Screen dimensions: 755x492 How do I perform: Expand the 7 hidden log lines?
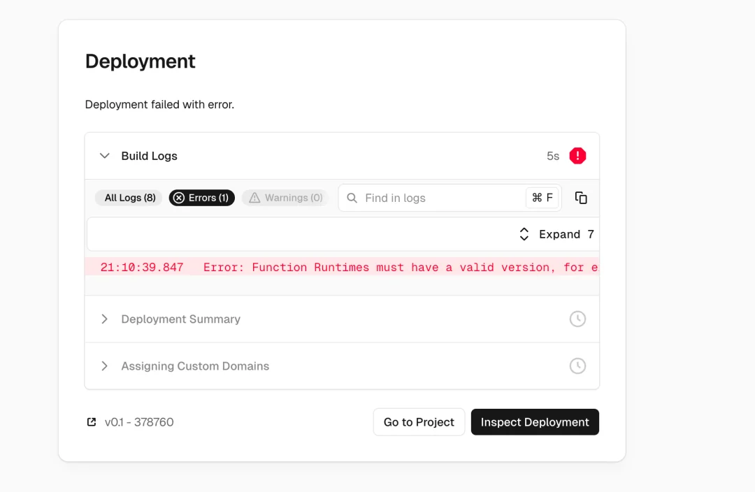tap(556, 234)
